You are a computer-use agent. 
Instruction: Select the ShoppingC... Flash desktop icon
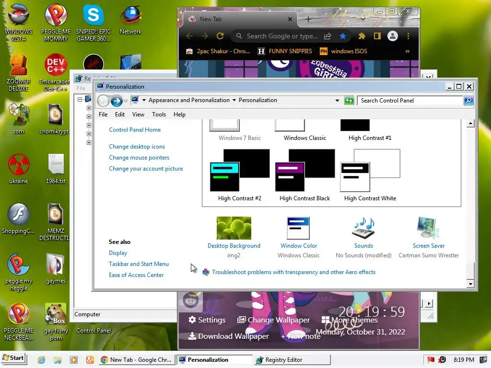pyautogui.click(x=18, y=218)
